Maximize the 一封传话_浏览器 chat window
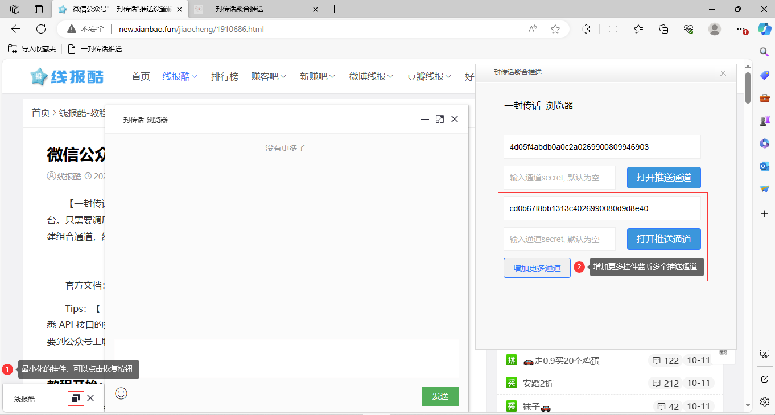This screenshot has width=775, height=415. [439, 119]
